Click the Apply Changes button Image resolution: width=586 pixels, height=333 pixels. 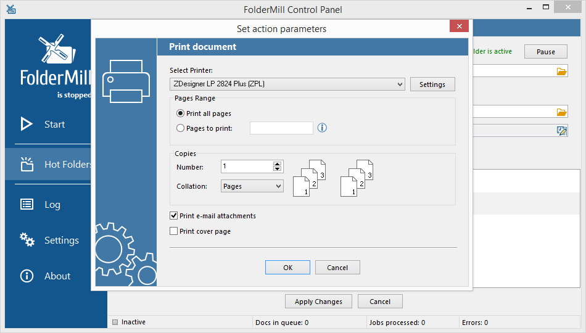pos(318,302)
